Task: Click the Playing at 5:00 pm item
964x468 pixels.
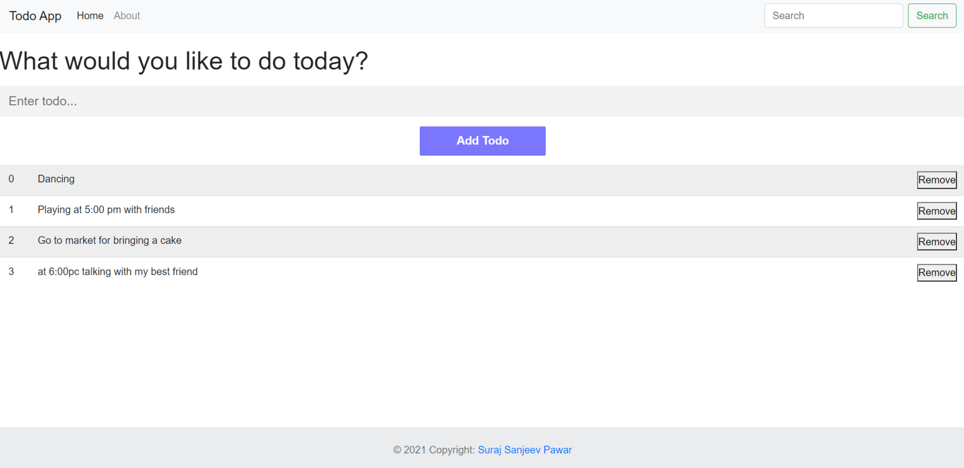Action: 106,210
